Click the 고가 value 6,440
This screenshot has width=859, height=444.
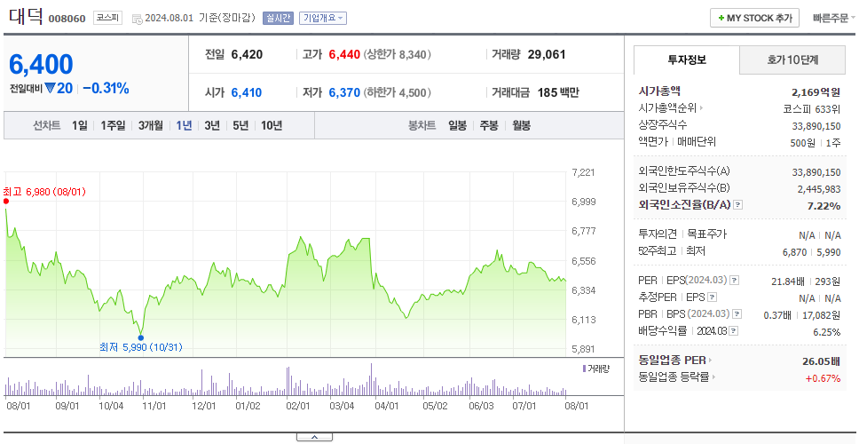pos(344,54)
